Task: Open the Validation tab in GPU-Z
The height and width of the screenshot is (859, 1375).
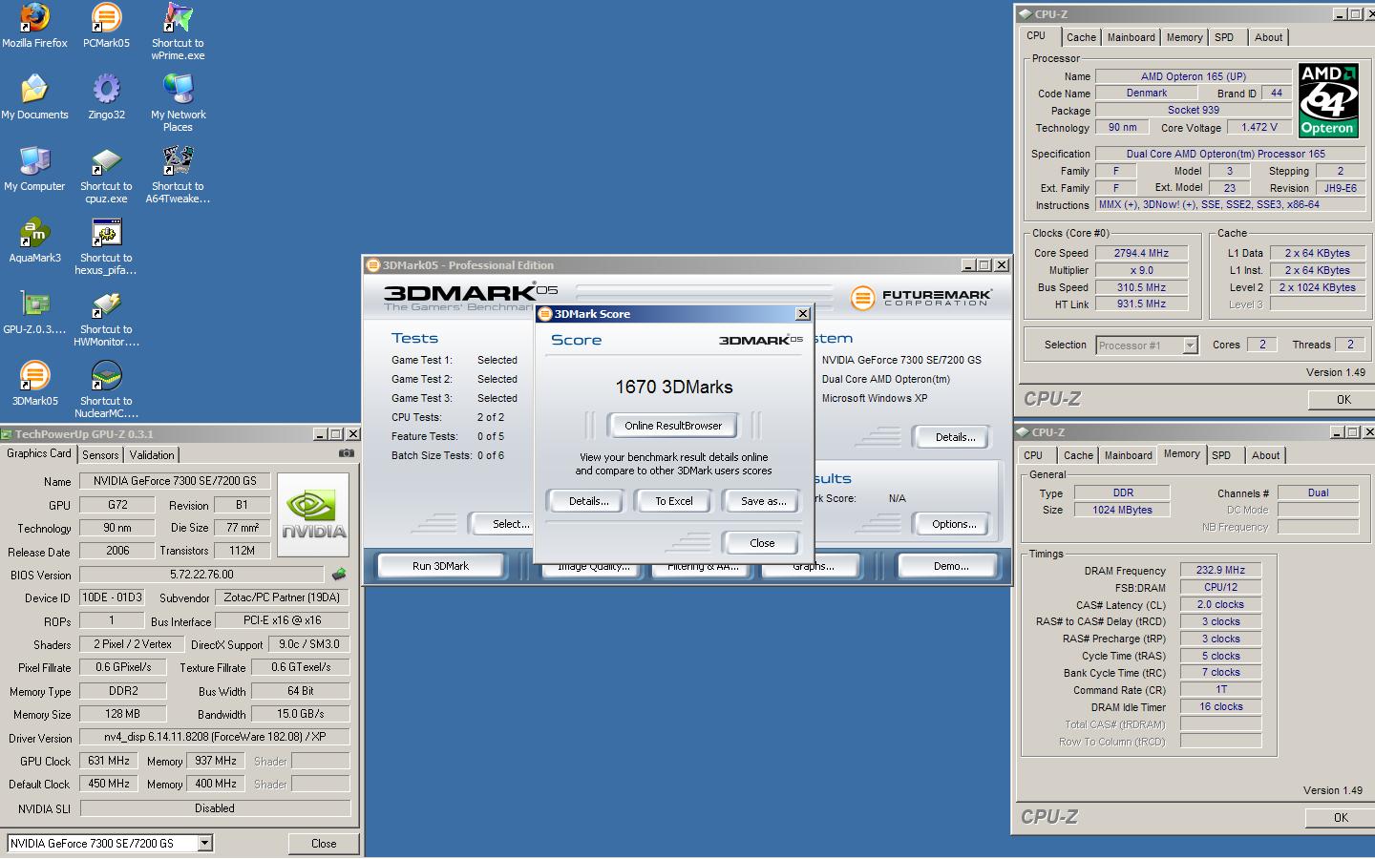Action: (152, 455)
